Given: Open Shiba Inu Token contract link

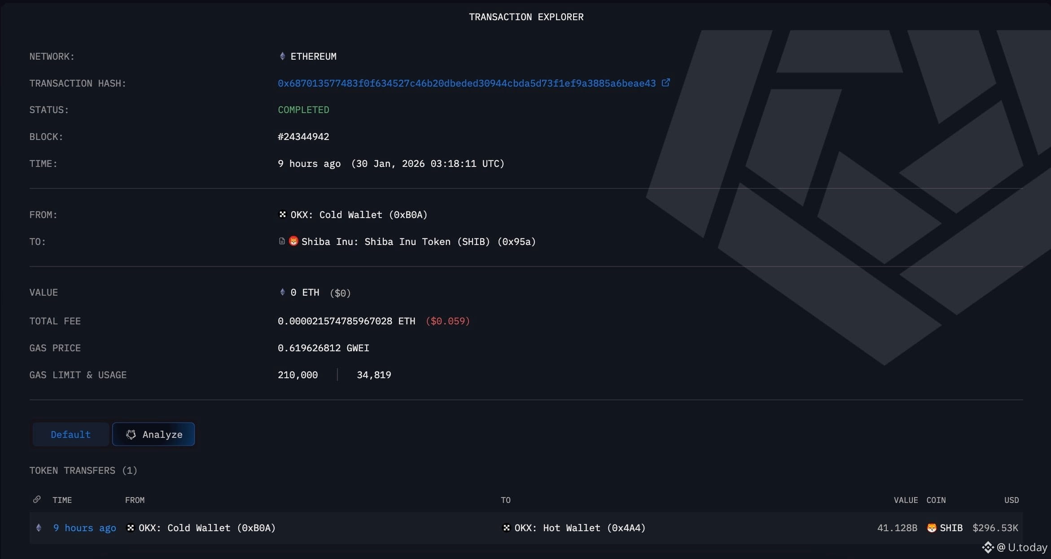Looking at the screenshot, I should coord(418,242).
